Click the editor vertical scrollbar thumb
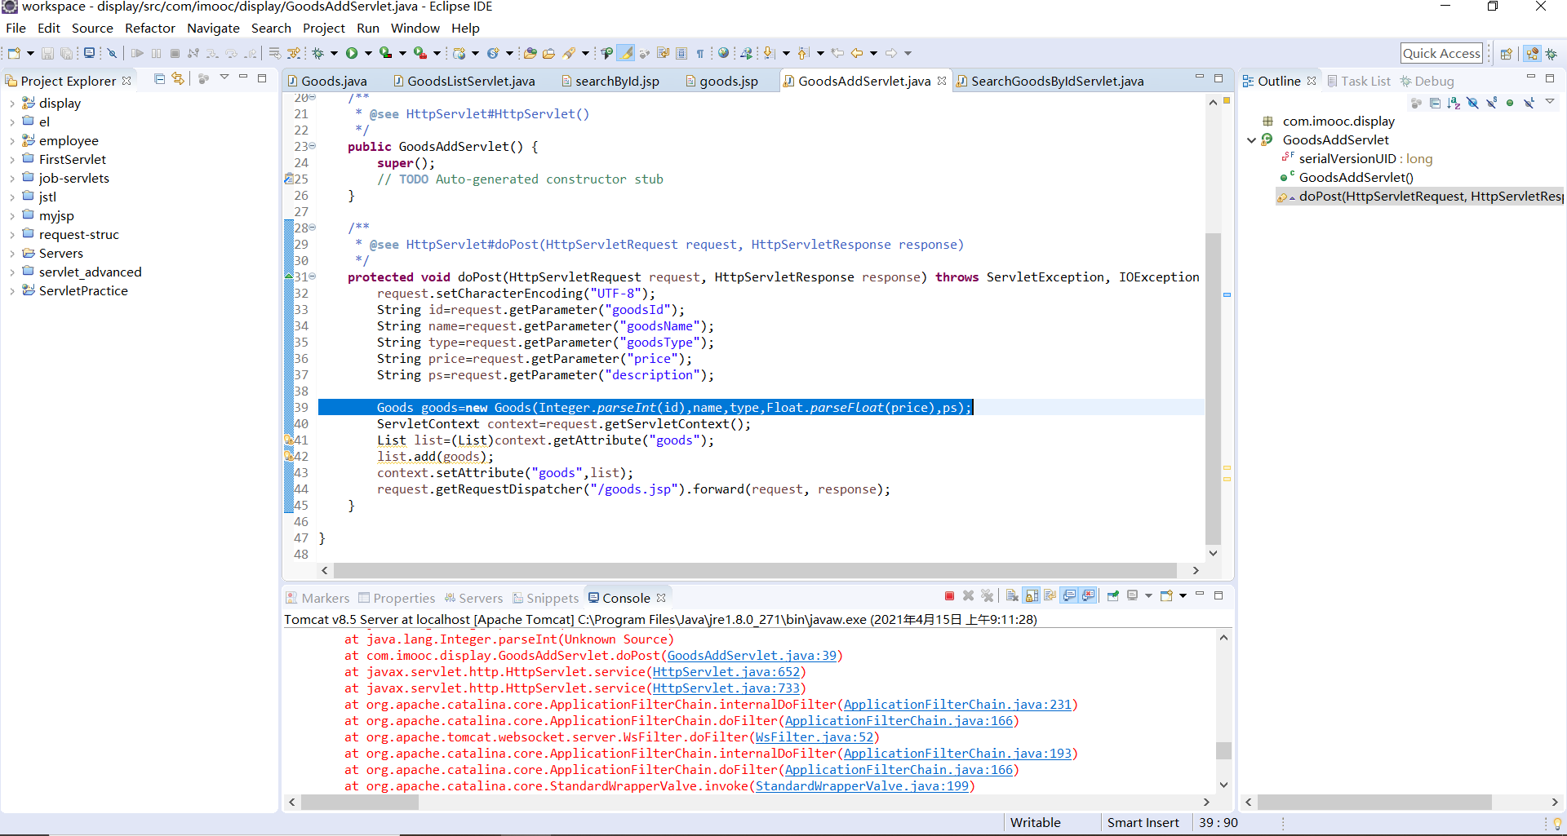 (x=1213, y=388)
